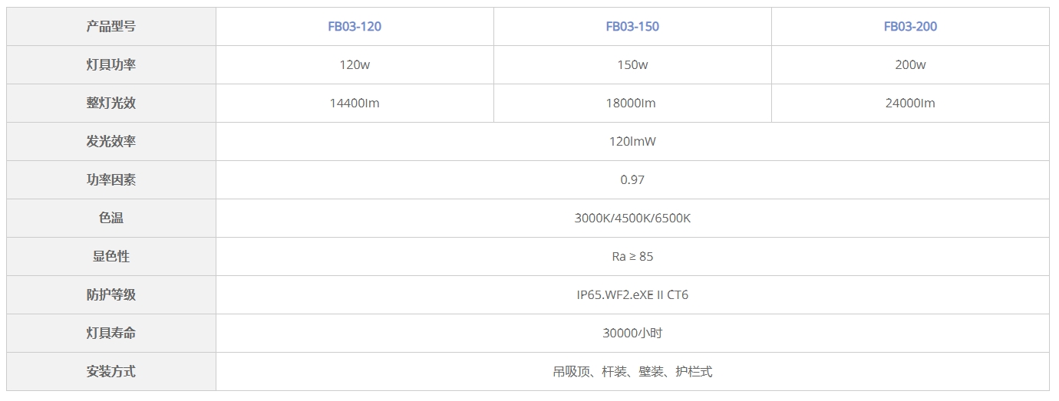
Task: Select the 灯具功率 row header
Action: pyautogui.click(x=111, y=65)
